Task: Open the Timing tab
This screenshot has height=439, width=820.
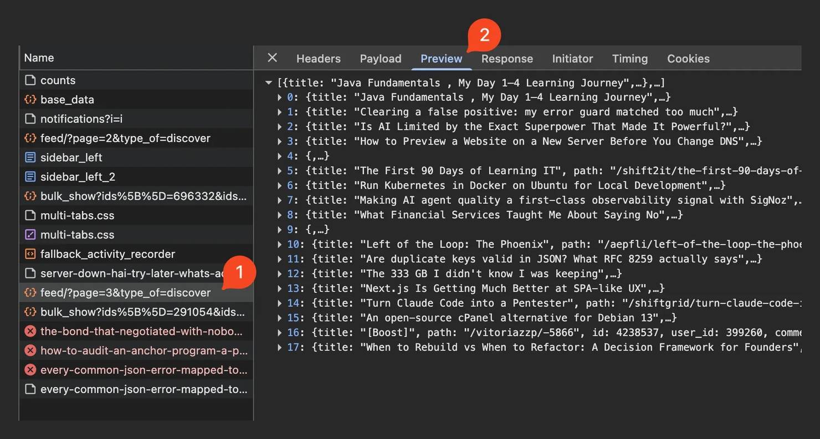Action: pyautogui.click(x=629, y=59)
